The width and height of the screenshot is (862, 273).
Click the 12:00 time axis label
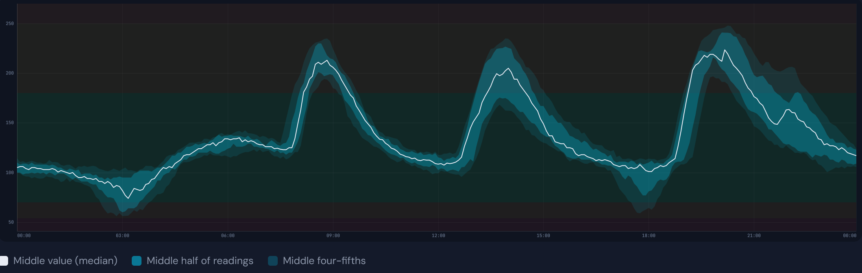[x=438, y=236]
